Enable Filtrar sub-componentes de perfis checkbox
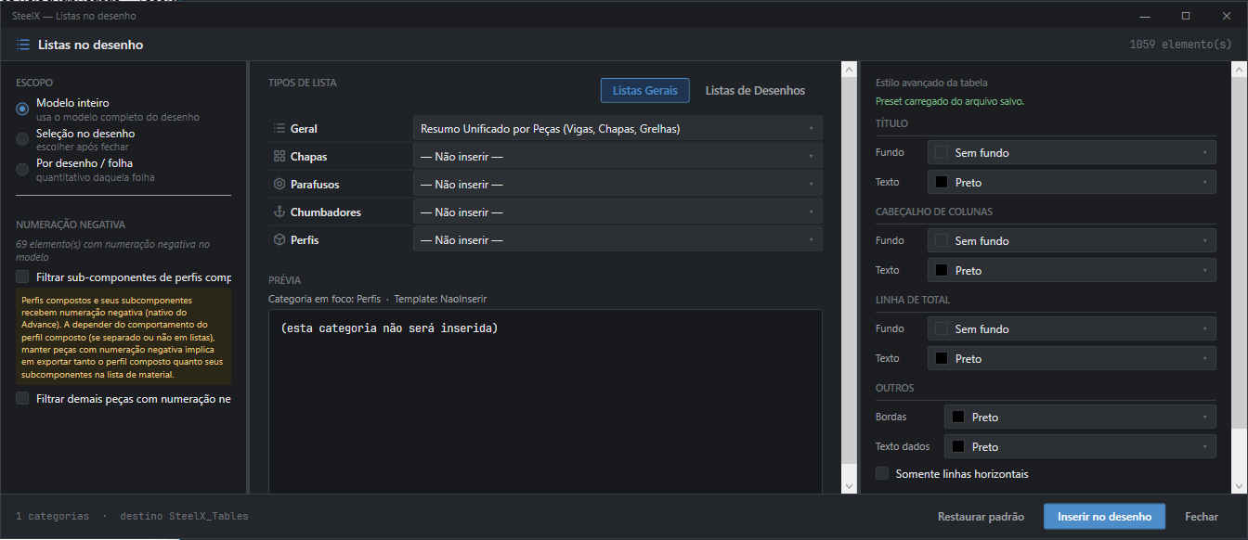The width and height of the screenshot is (1248, 540). coord(22,276)
